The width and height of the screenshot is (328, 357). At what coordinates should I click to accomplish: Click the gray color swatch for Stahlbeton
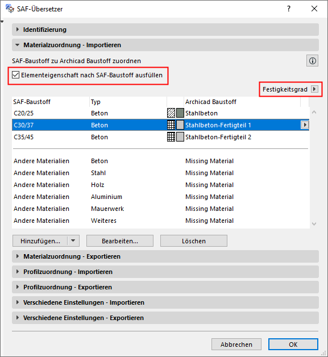[180, 113]
